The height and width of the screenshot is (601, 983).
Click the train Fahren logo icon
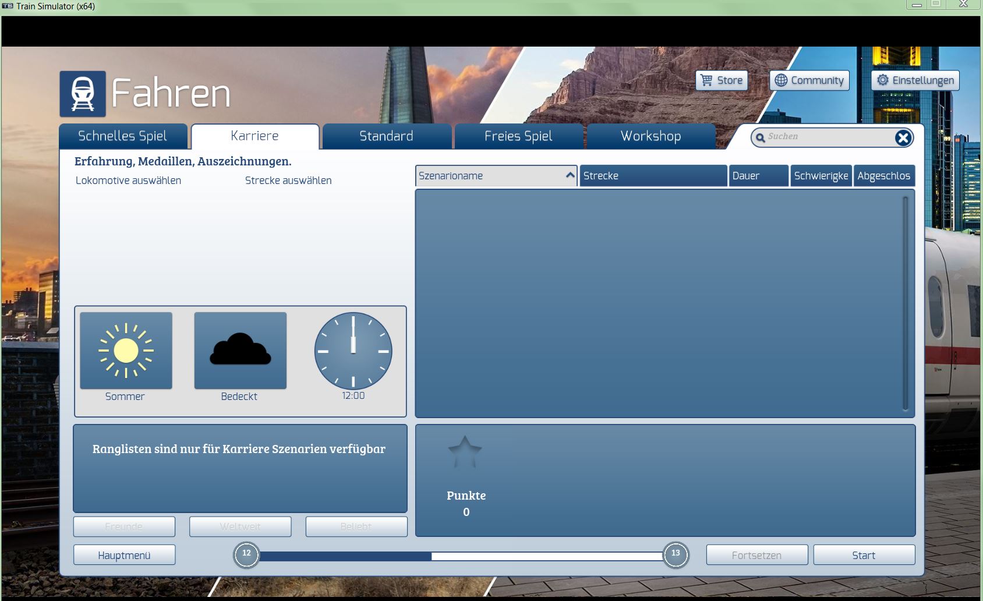coord(83,94)
